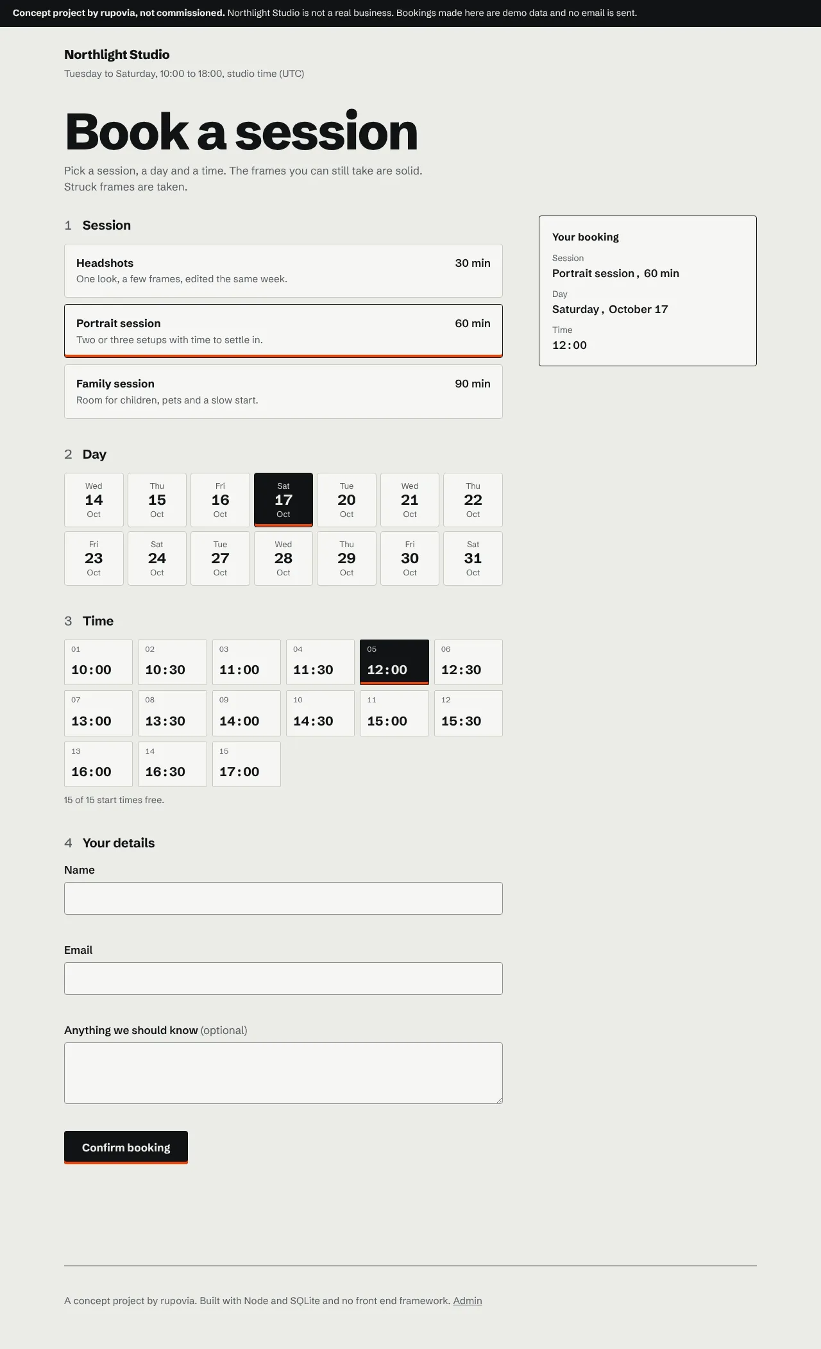Select Thursday 22 Oct day tile

pos(473,500)
